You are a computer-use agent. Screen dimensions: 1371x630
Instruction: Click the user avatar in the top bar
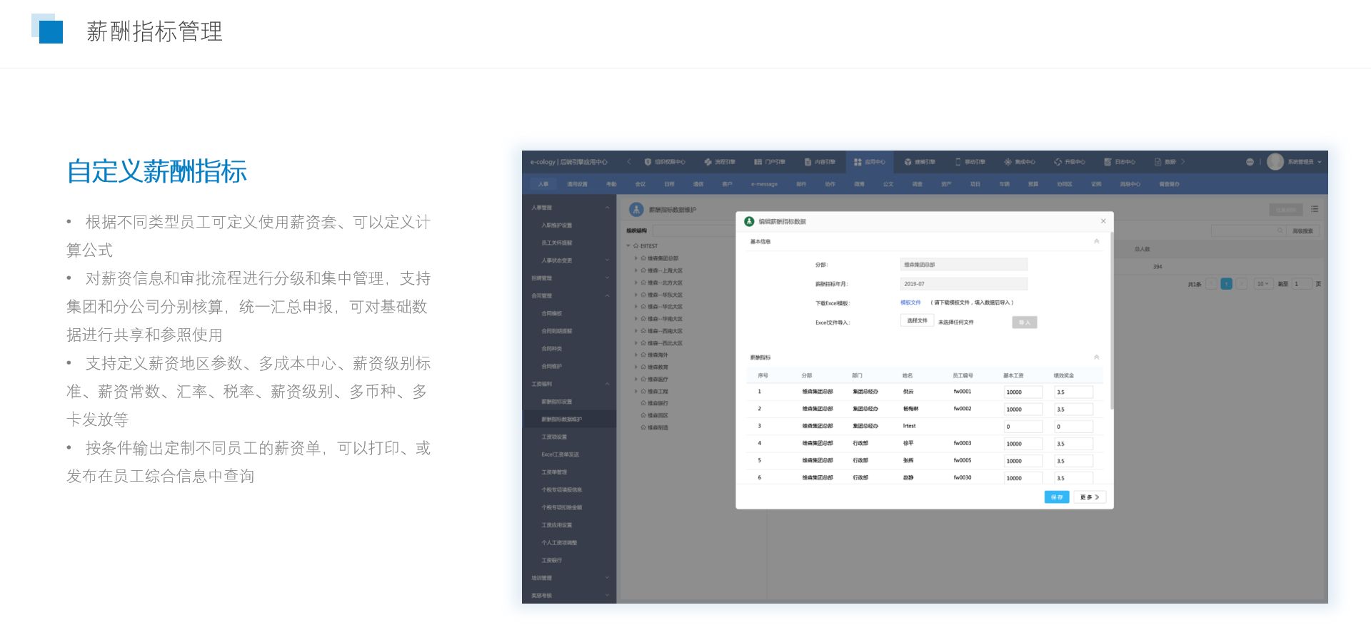tap(1275, 162)
